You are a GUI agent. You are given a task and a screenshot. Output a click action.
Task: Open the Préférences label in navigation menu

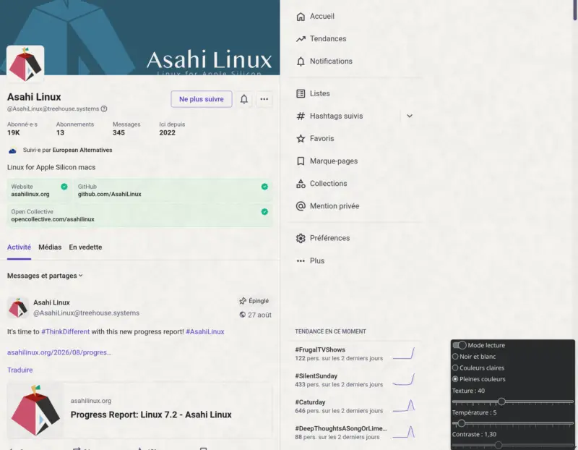330,238
